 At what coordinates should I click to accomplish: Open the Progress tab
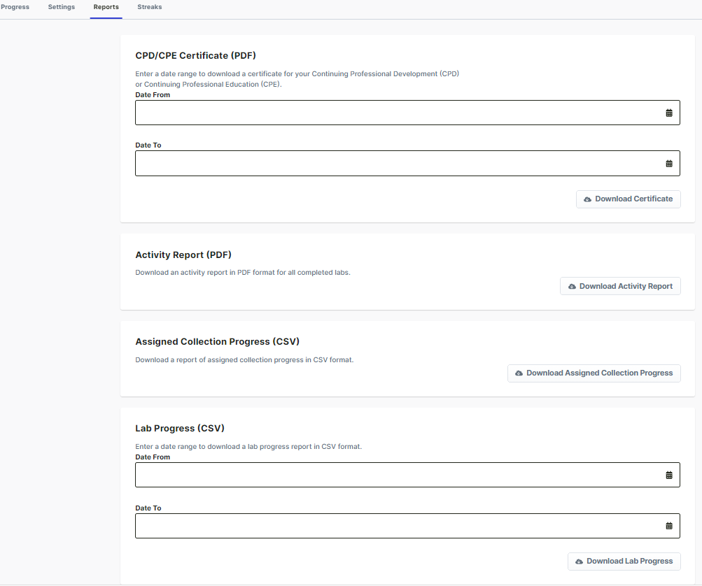click(x=15, y=7)
